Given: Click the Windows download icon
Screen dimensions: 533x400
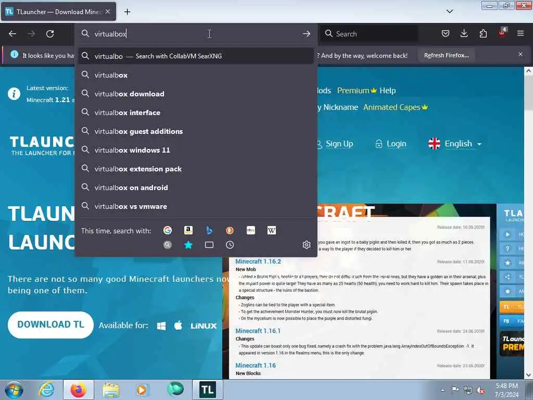Looking at the screenshot, I should pyautogui.click(x=161, y=326).
